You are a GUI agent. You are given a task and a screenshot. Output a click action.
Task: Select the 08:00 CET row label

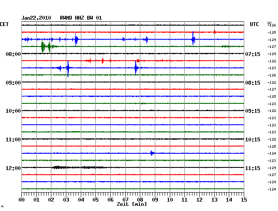click(13, 54)
